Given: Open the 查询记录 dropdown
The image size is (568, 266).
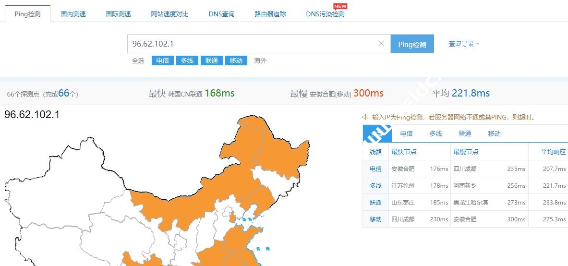Looking at the screenshot, I should point(464,44).
